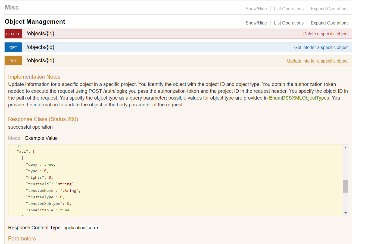Screen dimensions: 371x244
Task: Open the EnumDSSXMLObjectTypes reference link
Action: [x=299, y=98]
